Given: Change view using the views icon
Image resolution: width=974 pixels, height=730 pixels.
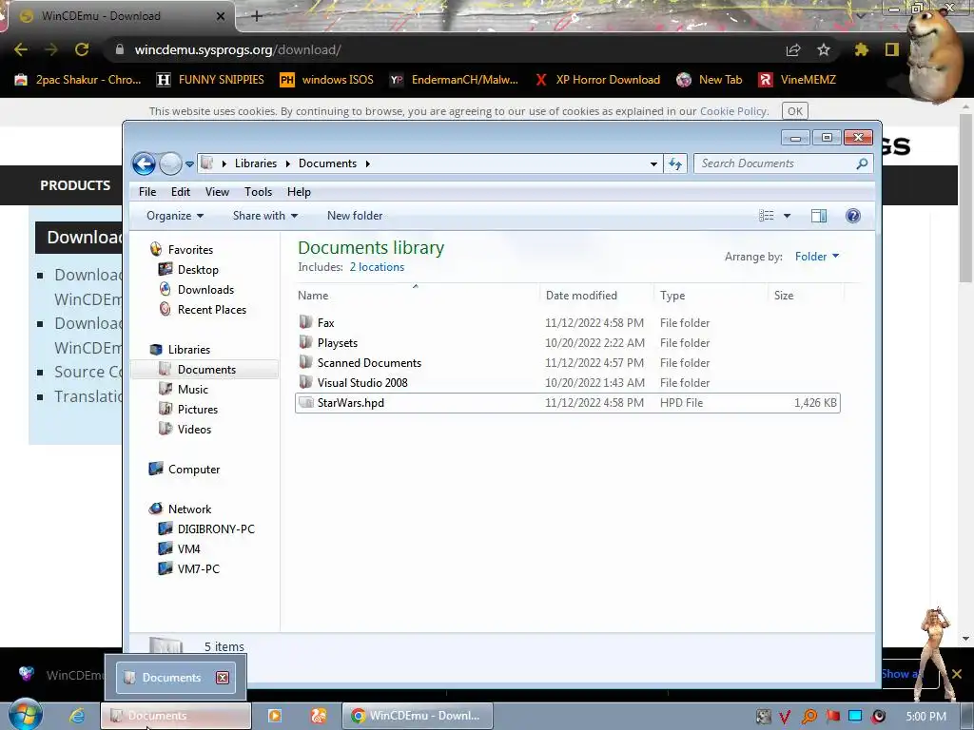Looking at the screenshot, I should [767, 216].
